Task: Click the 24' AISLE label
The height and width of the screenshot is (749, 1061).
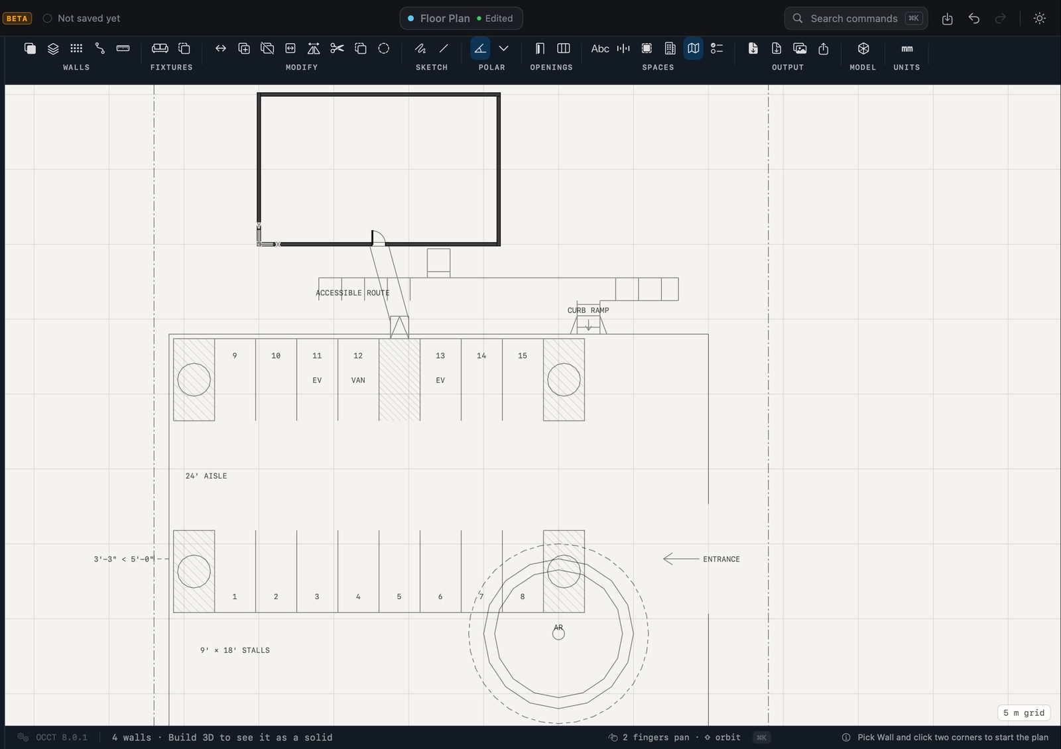Action: tap(206, 476)
